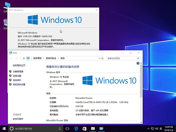Launch Microsoft Edge from the taskbar
176x132 pixels.
click(x=76, y=129)
